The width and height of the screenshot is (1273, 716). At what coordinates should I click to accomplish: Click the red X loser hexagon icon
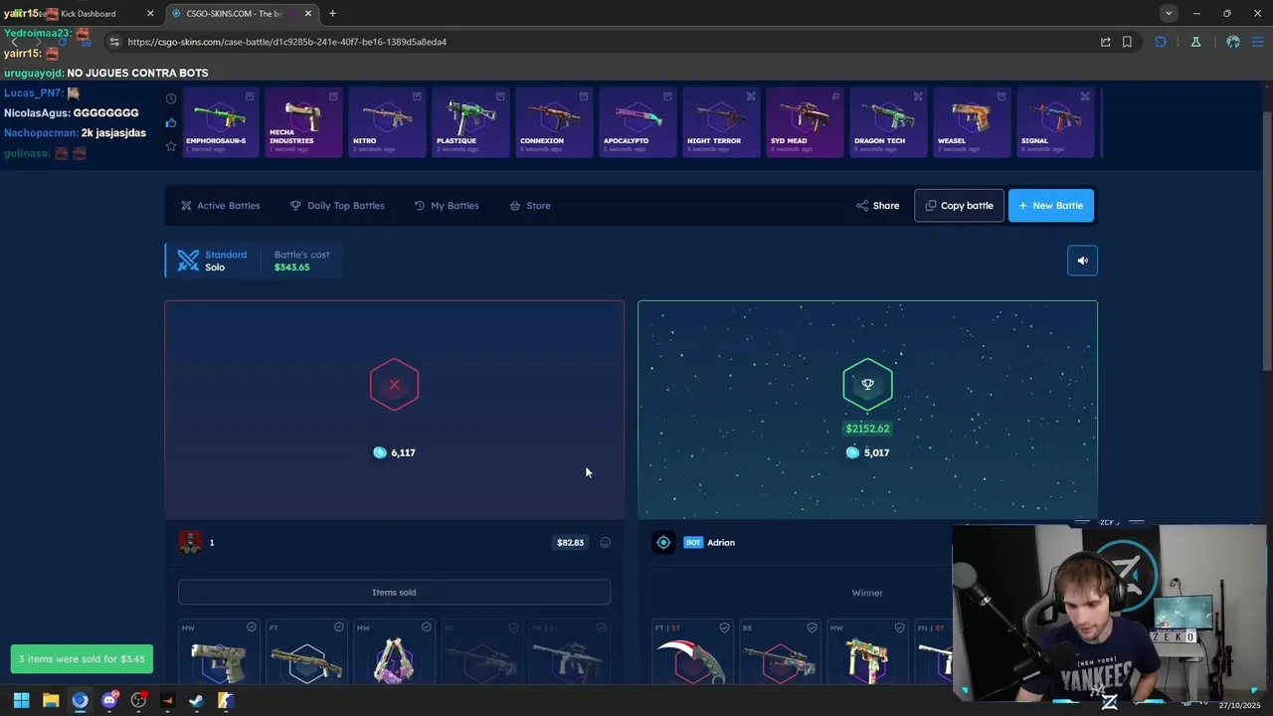click(x=394, y=385)
